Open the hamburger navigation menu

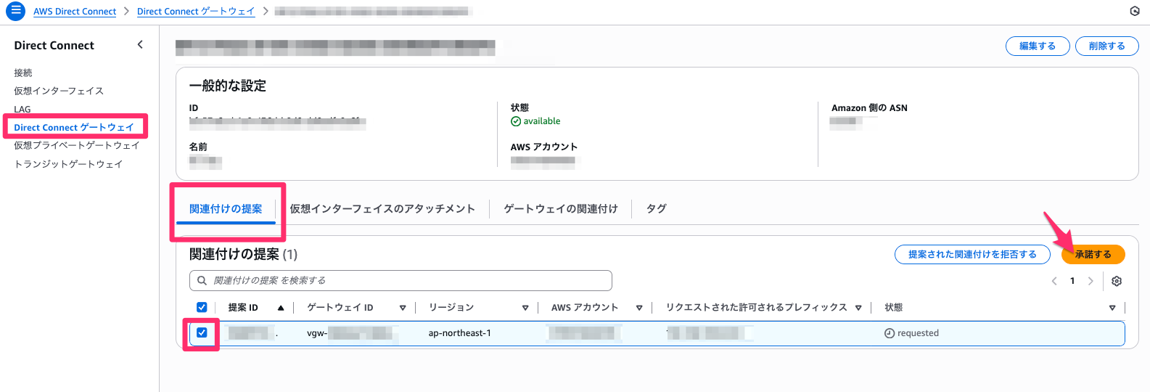point(15,11)
